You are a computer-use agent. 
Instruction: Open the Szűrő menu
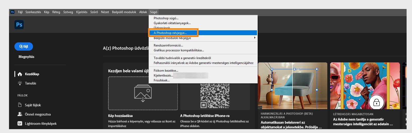point(94,12)
